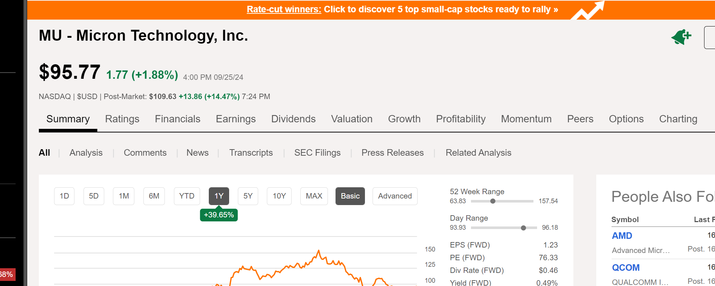715x286 pixels.
Task: Go to the Earnings tab
Action: point(236,119)
